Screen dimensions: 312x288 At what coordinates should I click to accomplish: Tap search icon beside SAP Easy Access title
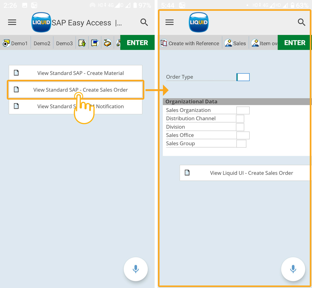pos(144,23)
